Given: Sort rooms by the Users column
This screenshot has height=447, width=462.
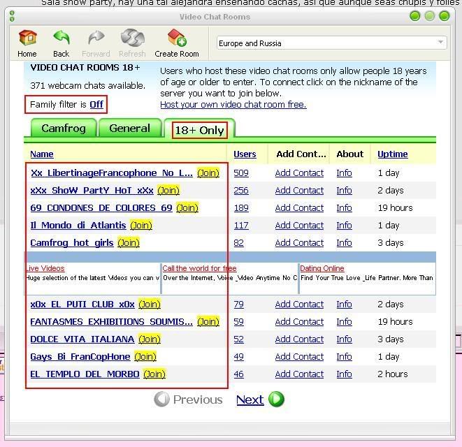Looking at the screenshot, I should point(245,154).
